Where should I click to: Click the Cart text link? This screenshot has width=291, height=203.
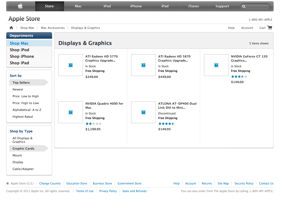coord(262,28)
